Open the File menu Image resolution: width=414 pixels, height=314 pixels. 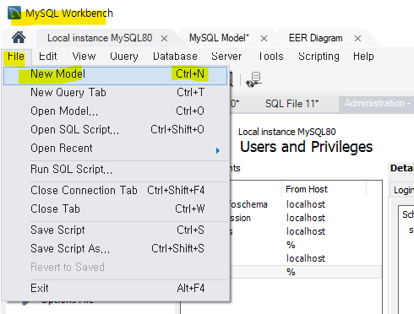[16, 57]
